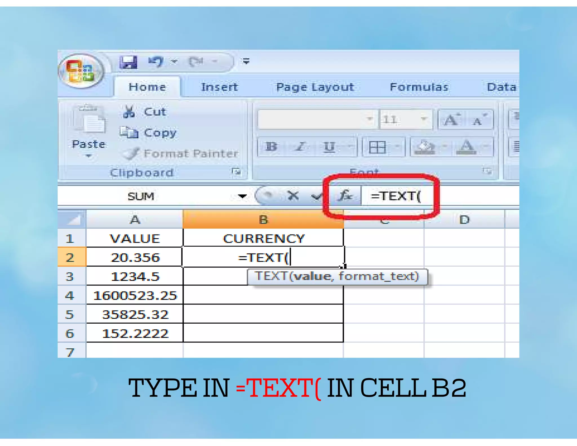Click the Borders grid icon
This screenshot has height=446, width=577.
coord(377,147)
